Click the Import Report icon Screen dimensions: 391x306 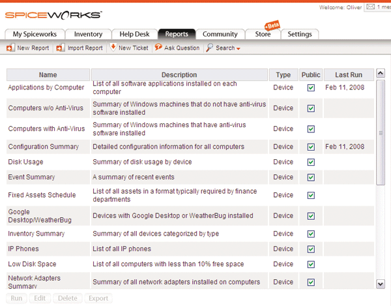click(61, 48)
